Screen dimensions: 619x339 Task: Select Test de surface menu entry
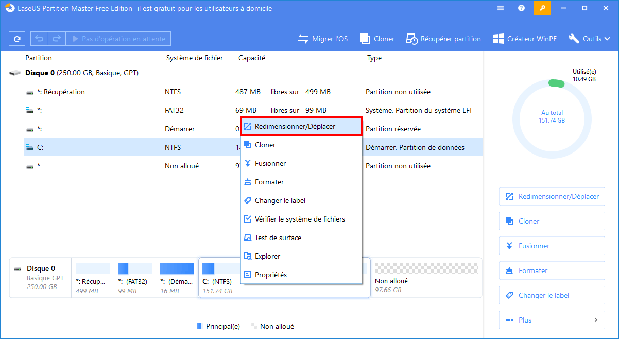(301, 238)
